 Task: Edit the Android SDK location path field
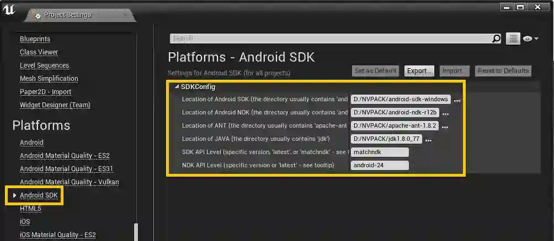click(x=401, y=99)
